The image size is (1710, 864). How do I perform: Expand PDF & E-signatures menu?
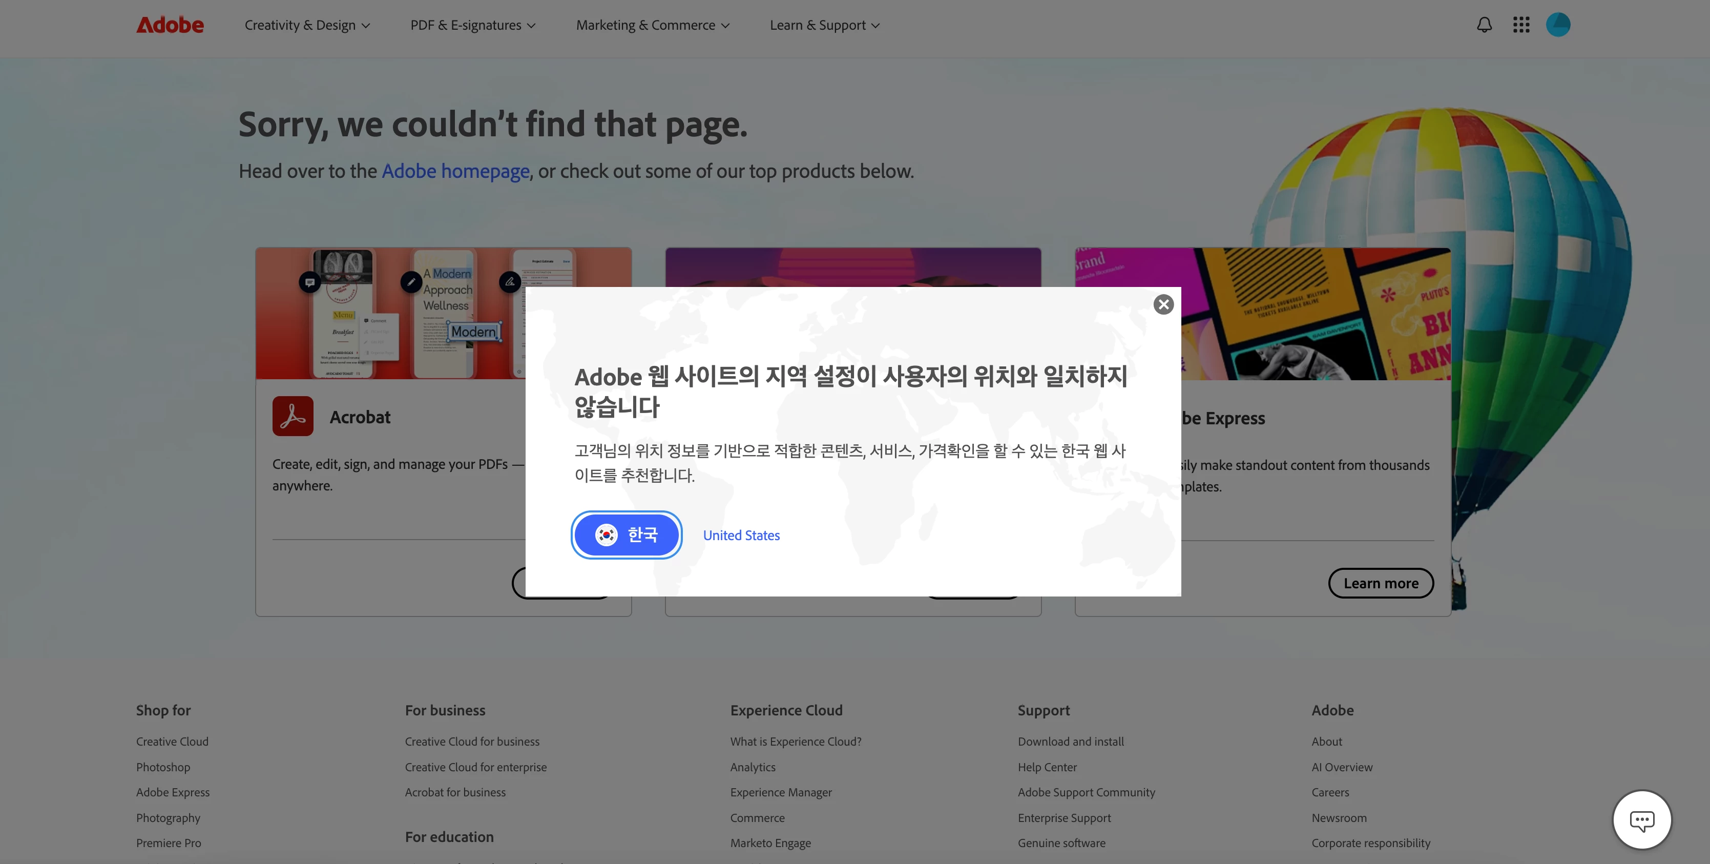(x=473, y=25)
